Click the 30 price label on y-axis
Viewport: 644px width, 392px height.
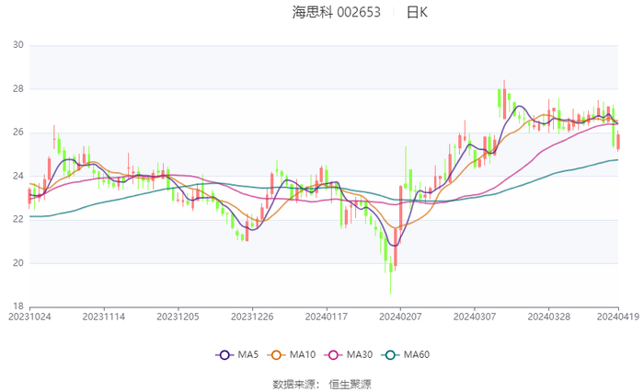pyautogui.click(x=17, y=45)
